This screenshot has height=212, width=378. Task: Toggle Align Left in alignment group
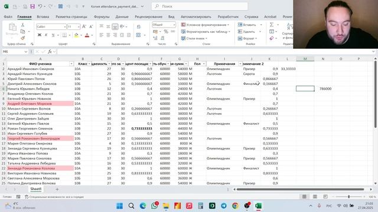coord(102,35)
